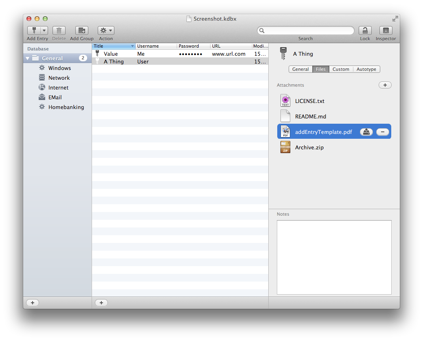This screenshot has width=423, height=341.
Task: Select the Windows group in sidebar
Action: click(x=59, y=68)
